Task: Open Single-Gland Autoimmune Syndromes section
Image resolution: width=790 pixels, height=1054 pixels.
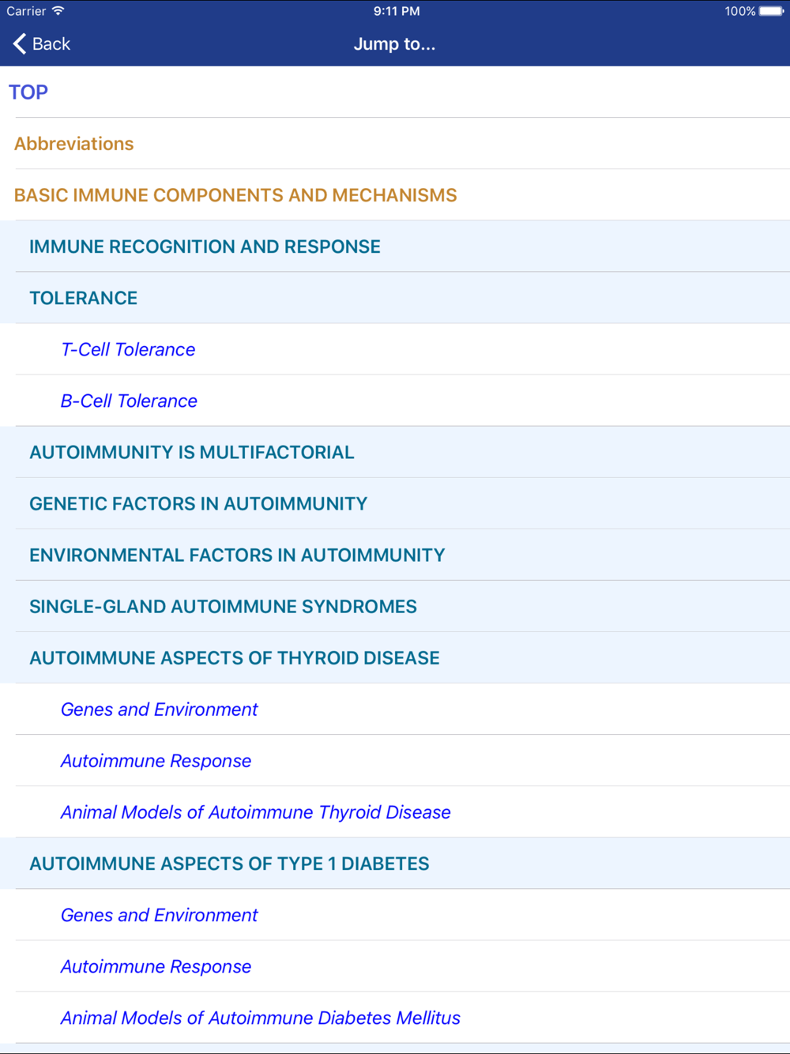Action: [395, 605]
